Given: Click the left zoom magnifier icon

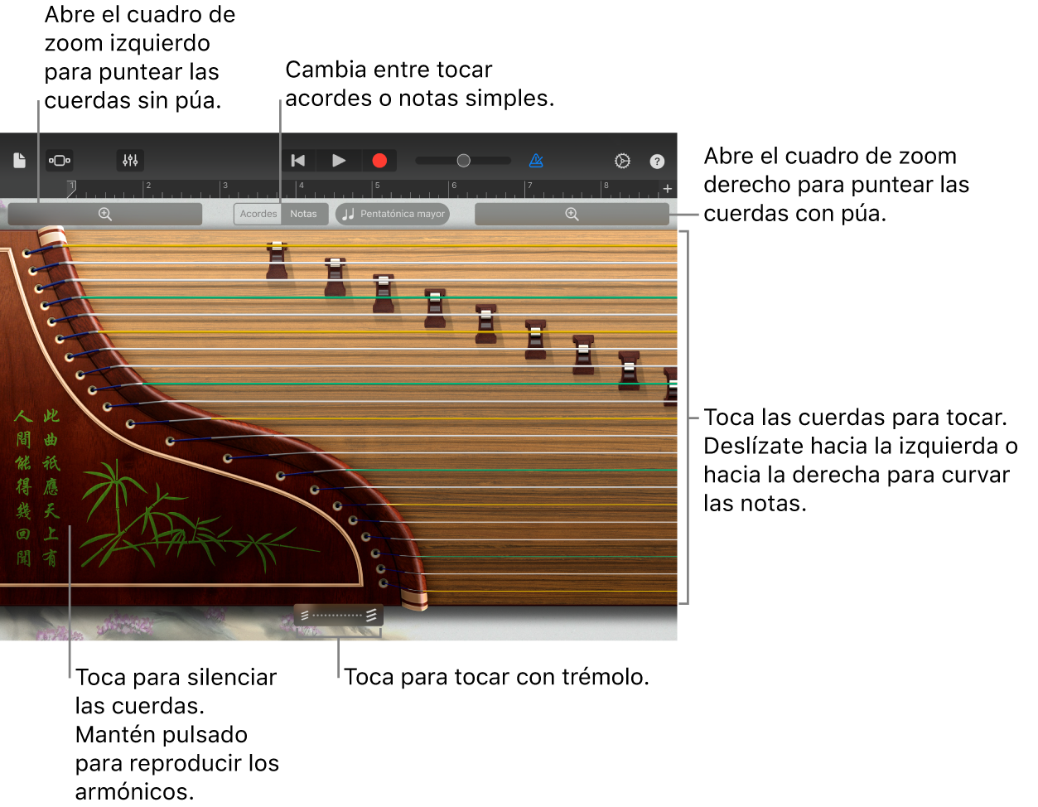Looking at the screenshot, I should 105,214.
